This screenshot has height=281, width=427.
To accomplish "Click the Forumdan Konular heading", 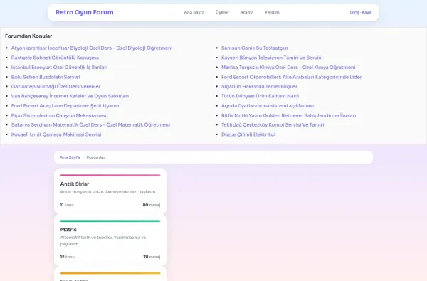I will point(28,36).
